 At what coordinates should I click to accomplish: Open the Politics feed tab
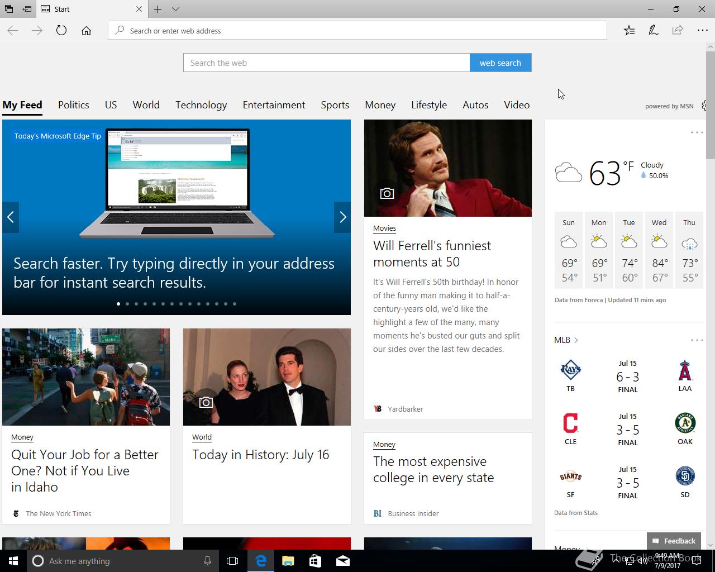(x=74, y=105)
